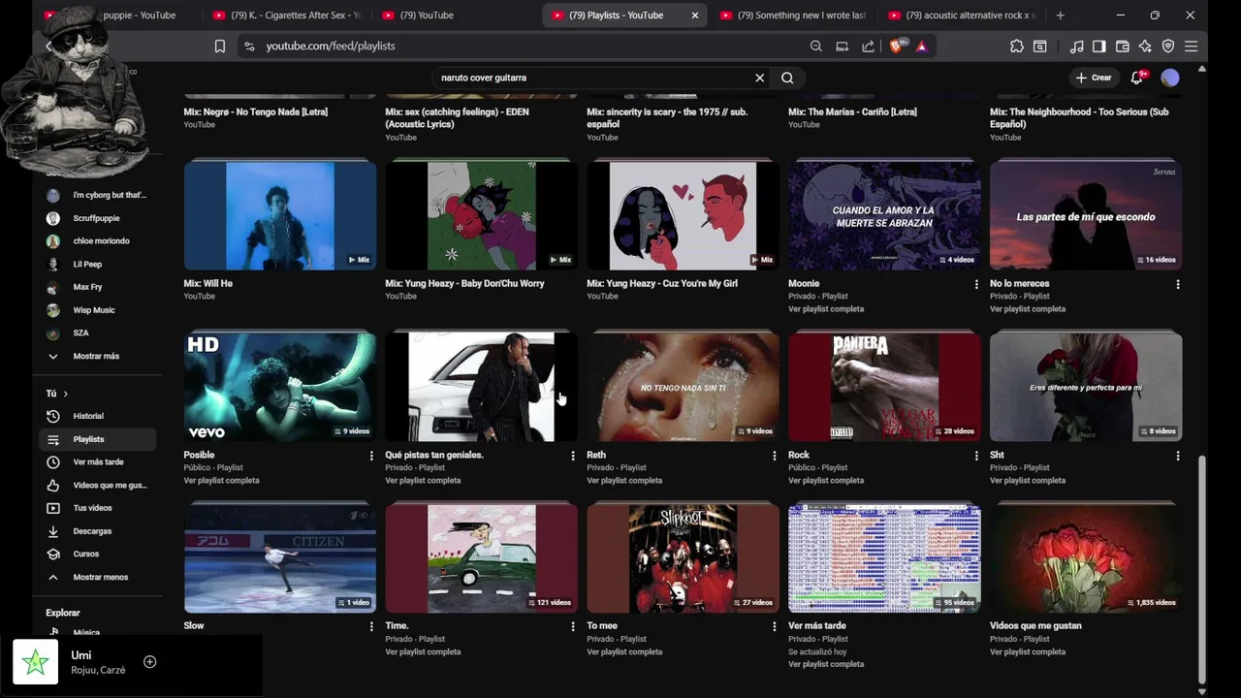Click the Crear button
The width and height of the screenshot is (1241, 698).
click(1094, 78)
